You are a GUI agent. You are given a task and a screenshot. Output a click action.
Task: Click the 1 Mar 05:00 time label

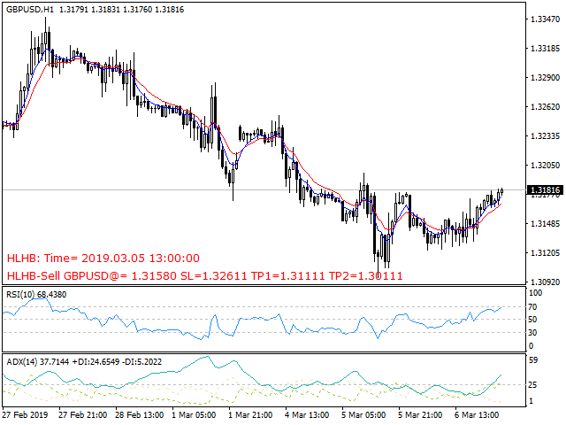[194, 415]
